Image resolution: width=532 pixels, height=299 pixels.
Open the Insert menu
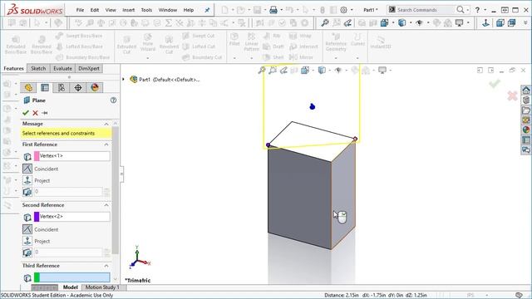[x=129, y=10]
